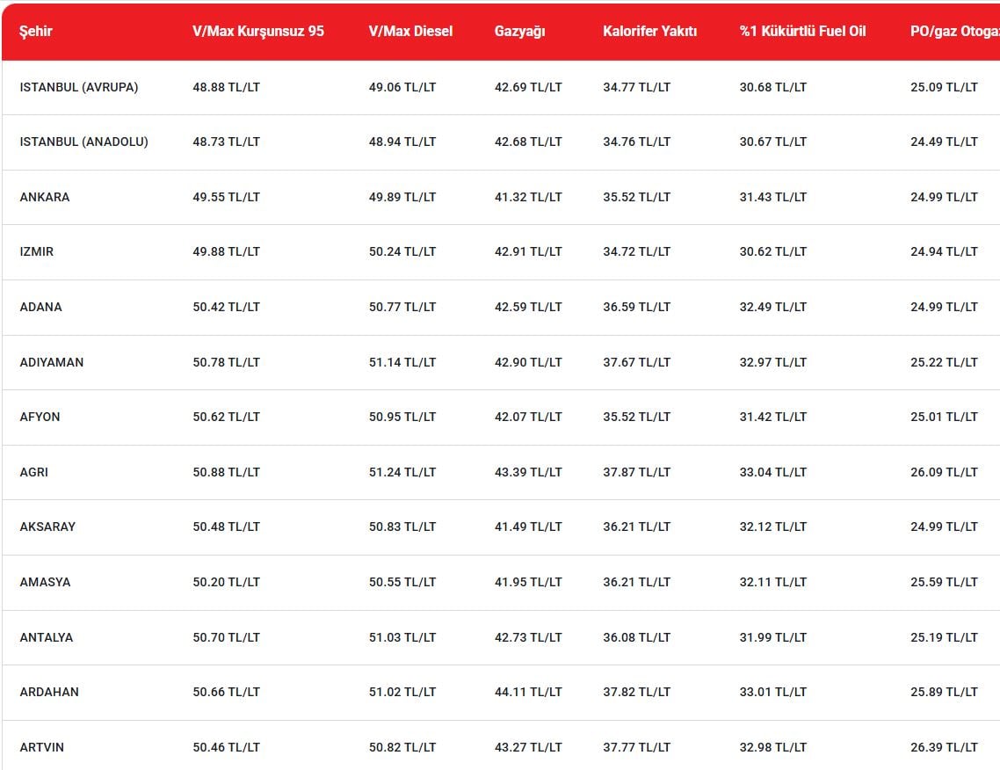Image resolution: width=1000 pixels, height=770 pixels.
Task: Select the ISTANBUL (ANADOLU) city name
Action: point(84,142)
